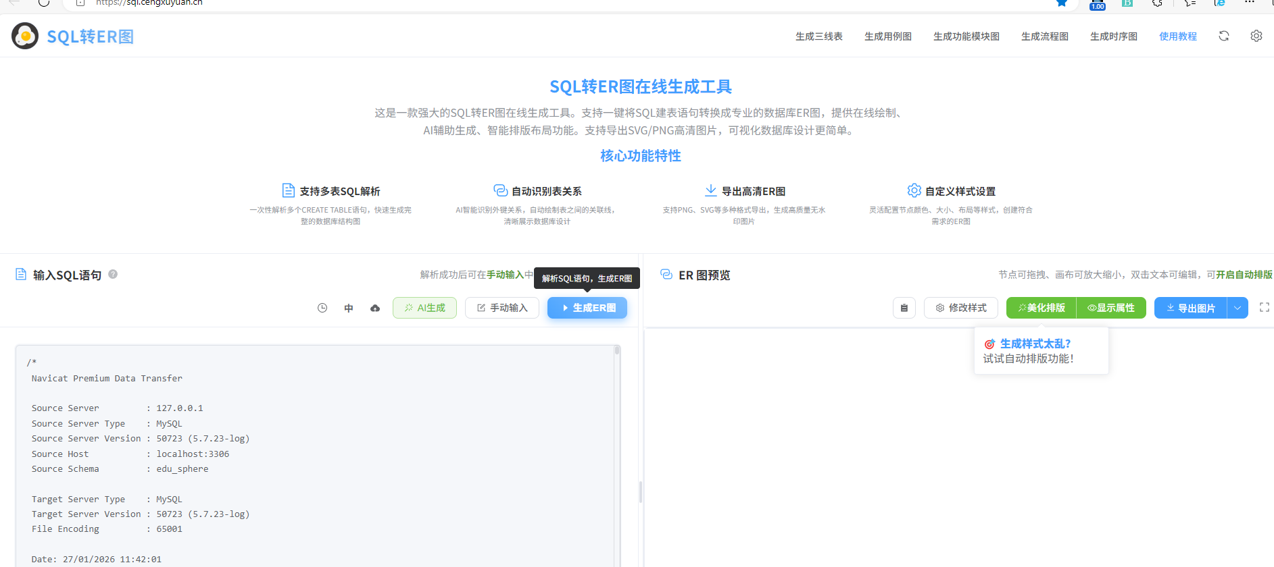
Task: Click the 试试自动排版功能! tooltip text
Action: [1028, 359]
